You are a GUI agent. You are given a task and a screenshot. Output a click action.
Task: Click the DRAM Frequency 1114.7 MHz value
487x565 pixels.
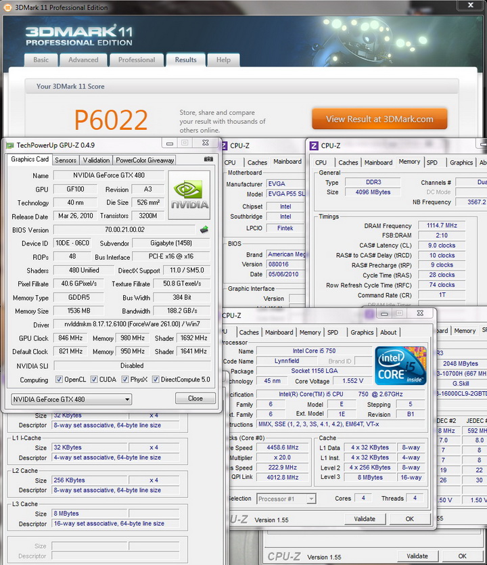point(442,225)
